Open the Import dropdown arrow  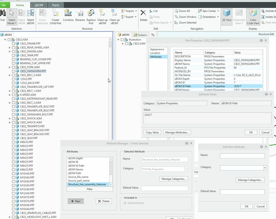pyautogui.click(x=136, y=11)
